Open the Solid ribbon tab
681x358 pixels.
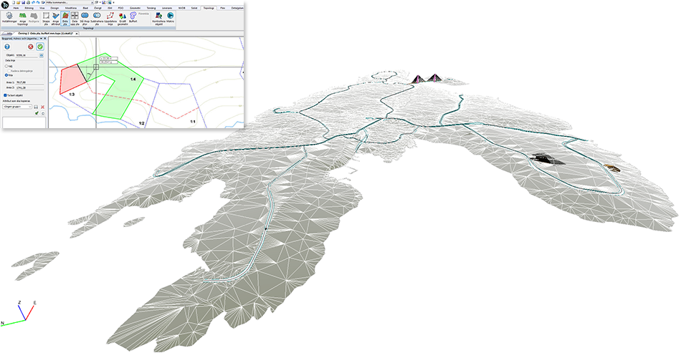[194, 7]
